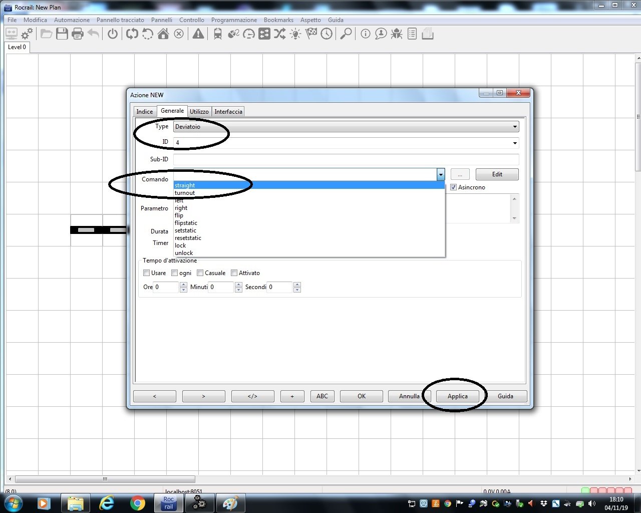Image resolution: width=641 pixels, height=513 pixels.
Task: Toggle the Asincrono checkbox
Action: [454, 187]
